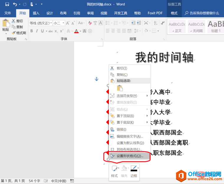
Task: Toggle Bold formatting
Action: (x=31, y=31)
